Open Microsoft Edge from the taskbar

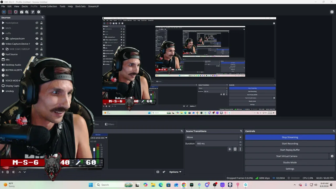pos(161,185)
